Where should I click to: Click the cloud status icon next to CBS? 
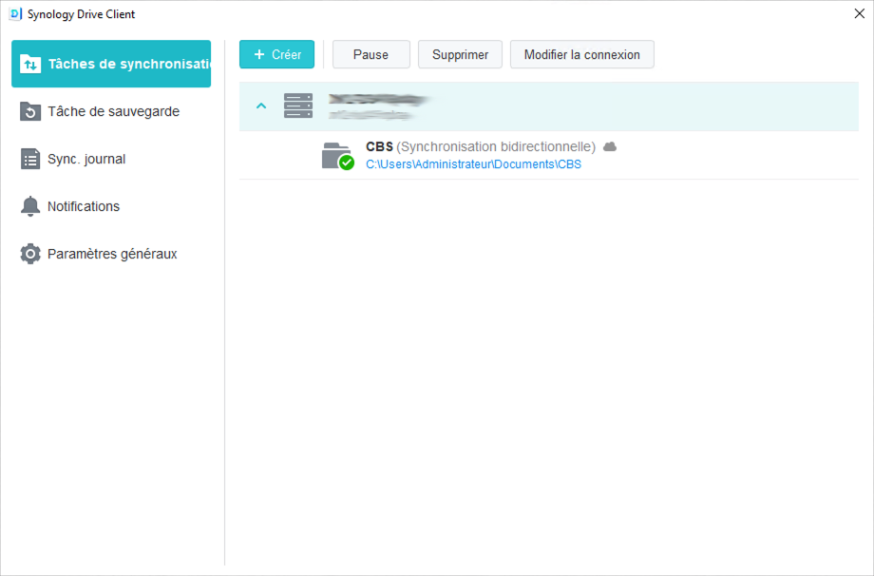coord(610,145)
